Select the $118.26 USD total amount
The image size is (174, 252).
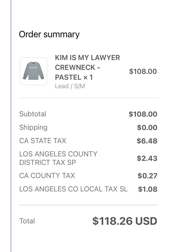[125, 221]
